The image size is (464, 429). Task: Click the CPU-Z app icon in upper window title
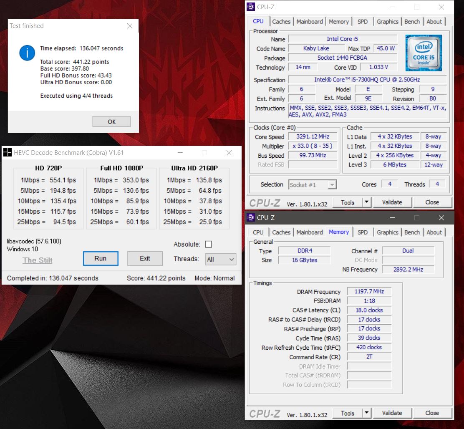coord(251,7)
